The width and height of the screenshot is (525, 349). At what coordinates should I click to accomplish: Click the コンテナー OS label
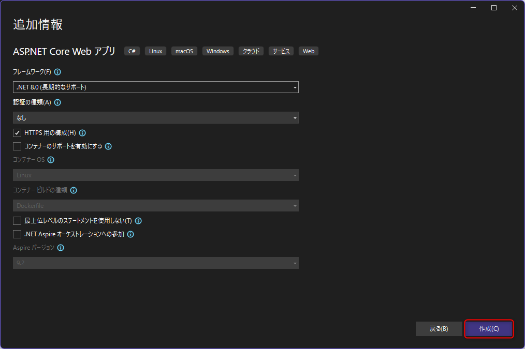29,160
